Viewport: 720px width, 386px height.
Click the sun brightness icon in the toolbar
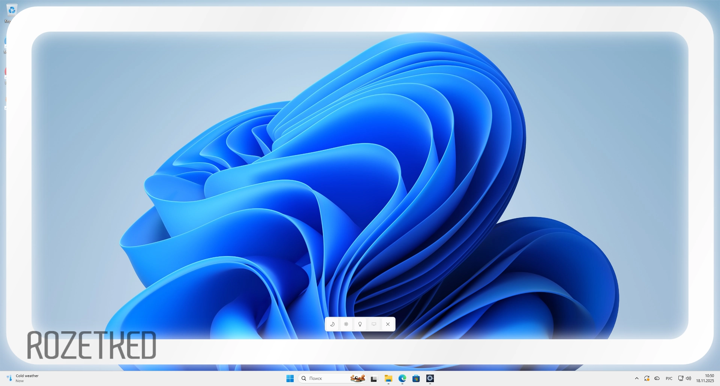click(346, 324)
